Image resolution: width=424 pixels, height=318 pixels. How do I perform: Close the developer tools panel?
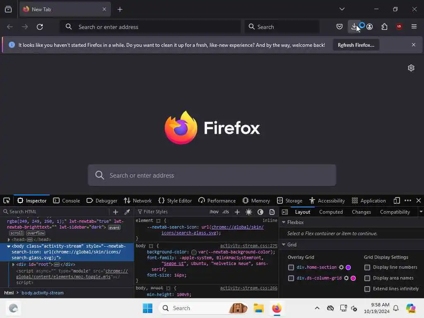click(x=418, y=201)
